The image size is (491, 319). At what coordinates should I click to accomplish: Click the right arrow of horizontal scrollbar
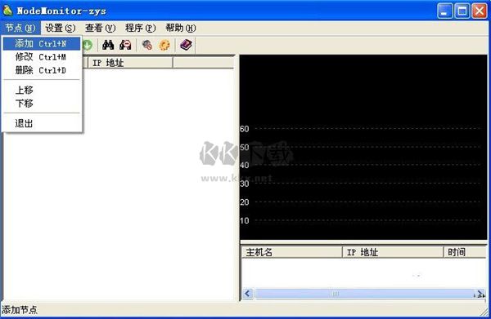coord(480,294)
